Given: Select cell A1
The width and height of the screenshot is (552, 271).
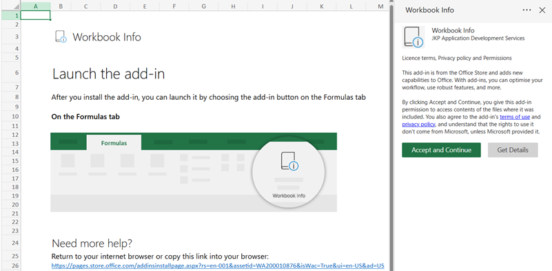Looking at the screenshot, I should pos(36,15).
